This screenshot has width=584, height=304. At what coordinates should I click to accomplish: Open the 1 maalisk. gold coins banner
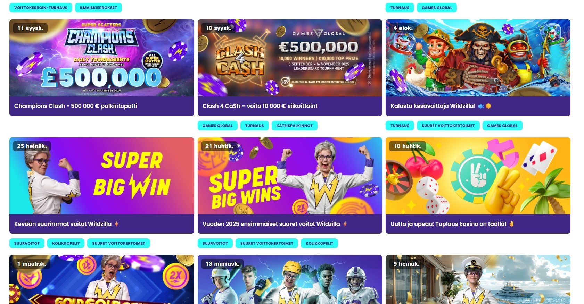(101, 279)
